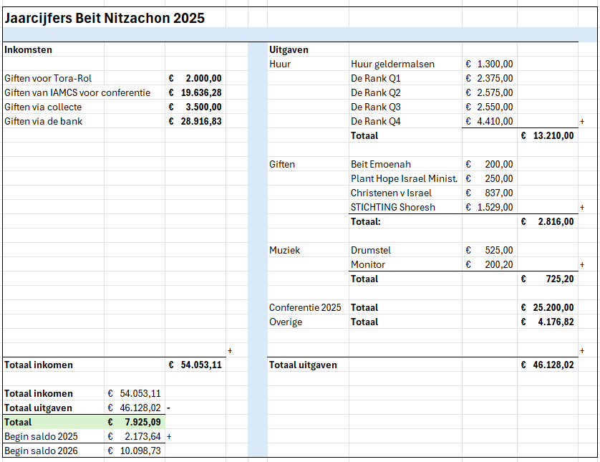Screen dimensions: 600x462
Task: Select the € 28.916,83 bank gifts amount
Action: [195, 121]
